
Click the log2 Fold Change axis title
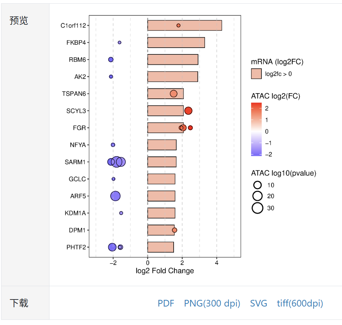[165, 271]
